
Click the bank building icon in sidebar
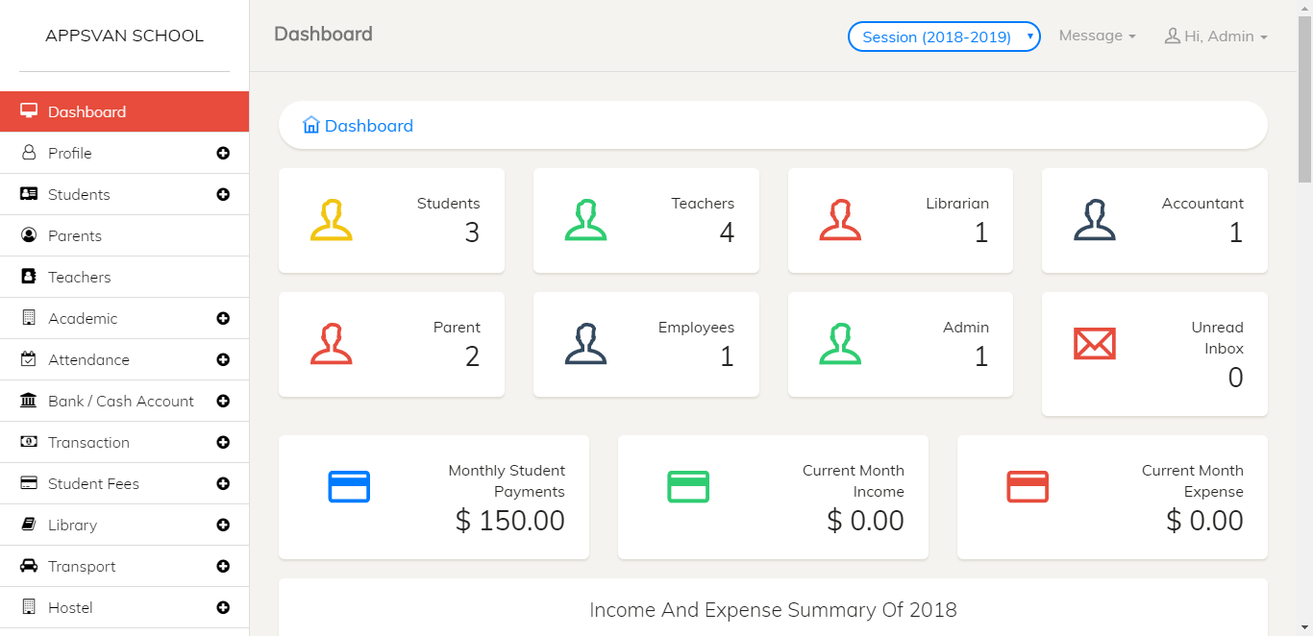[29, 401]
